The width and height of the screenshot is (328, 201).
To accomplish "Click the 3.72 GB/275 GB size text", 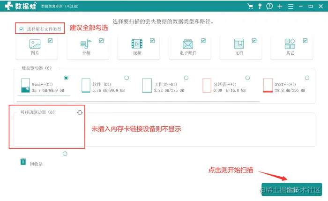I will coord(169,90).
